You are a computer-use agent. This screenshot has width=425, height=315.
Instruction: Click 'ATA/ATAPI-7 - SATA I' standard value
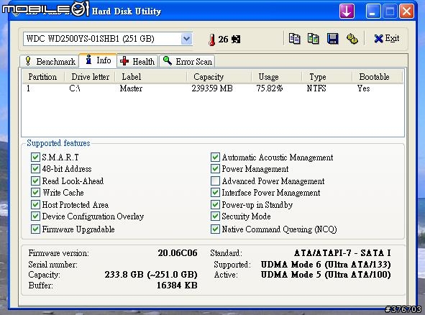point(342,253)
